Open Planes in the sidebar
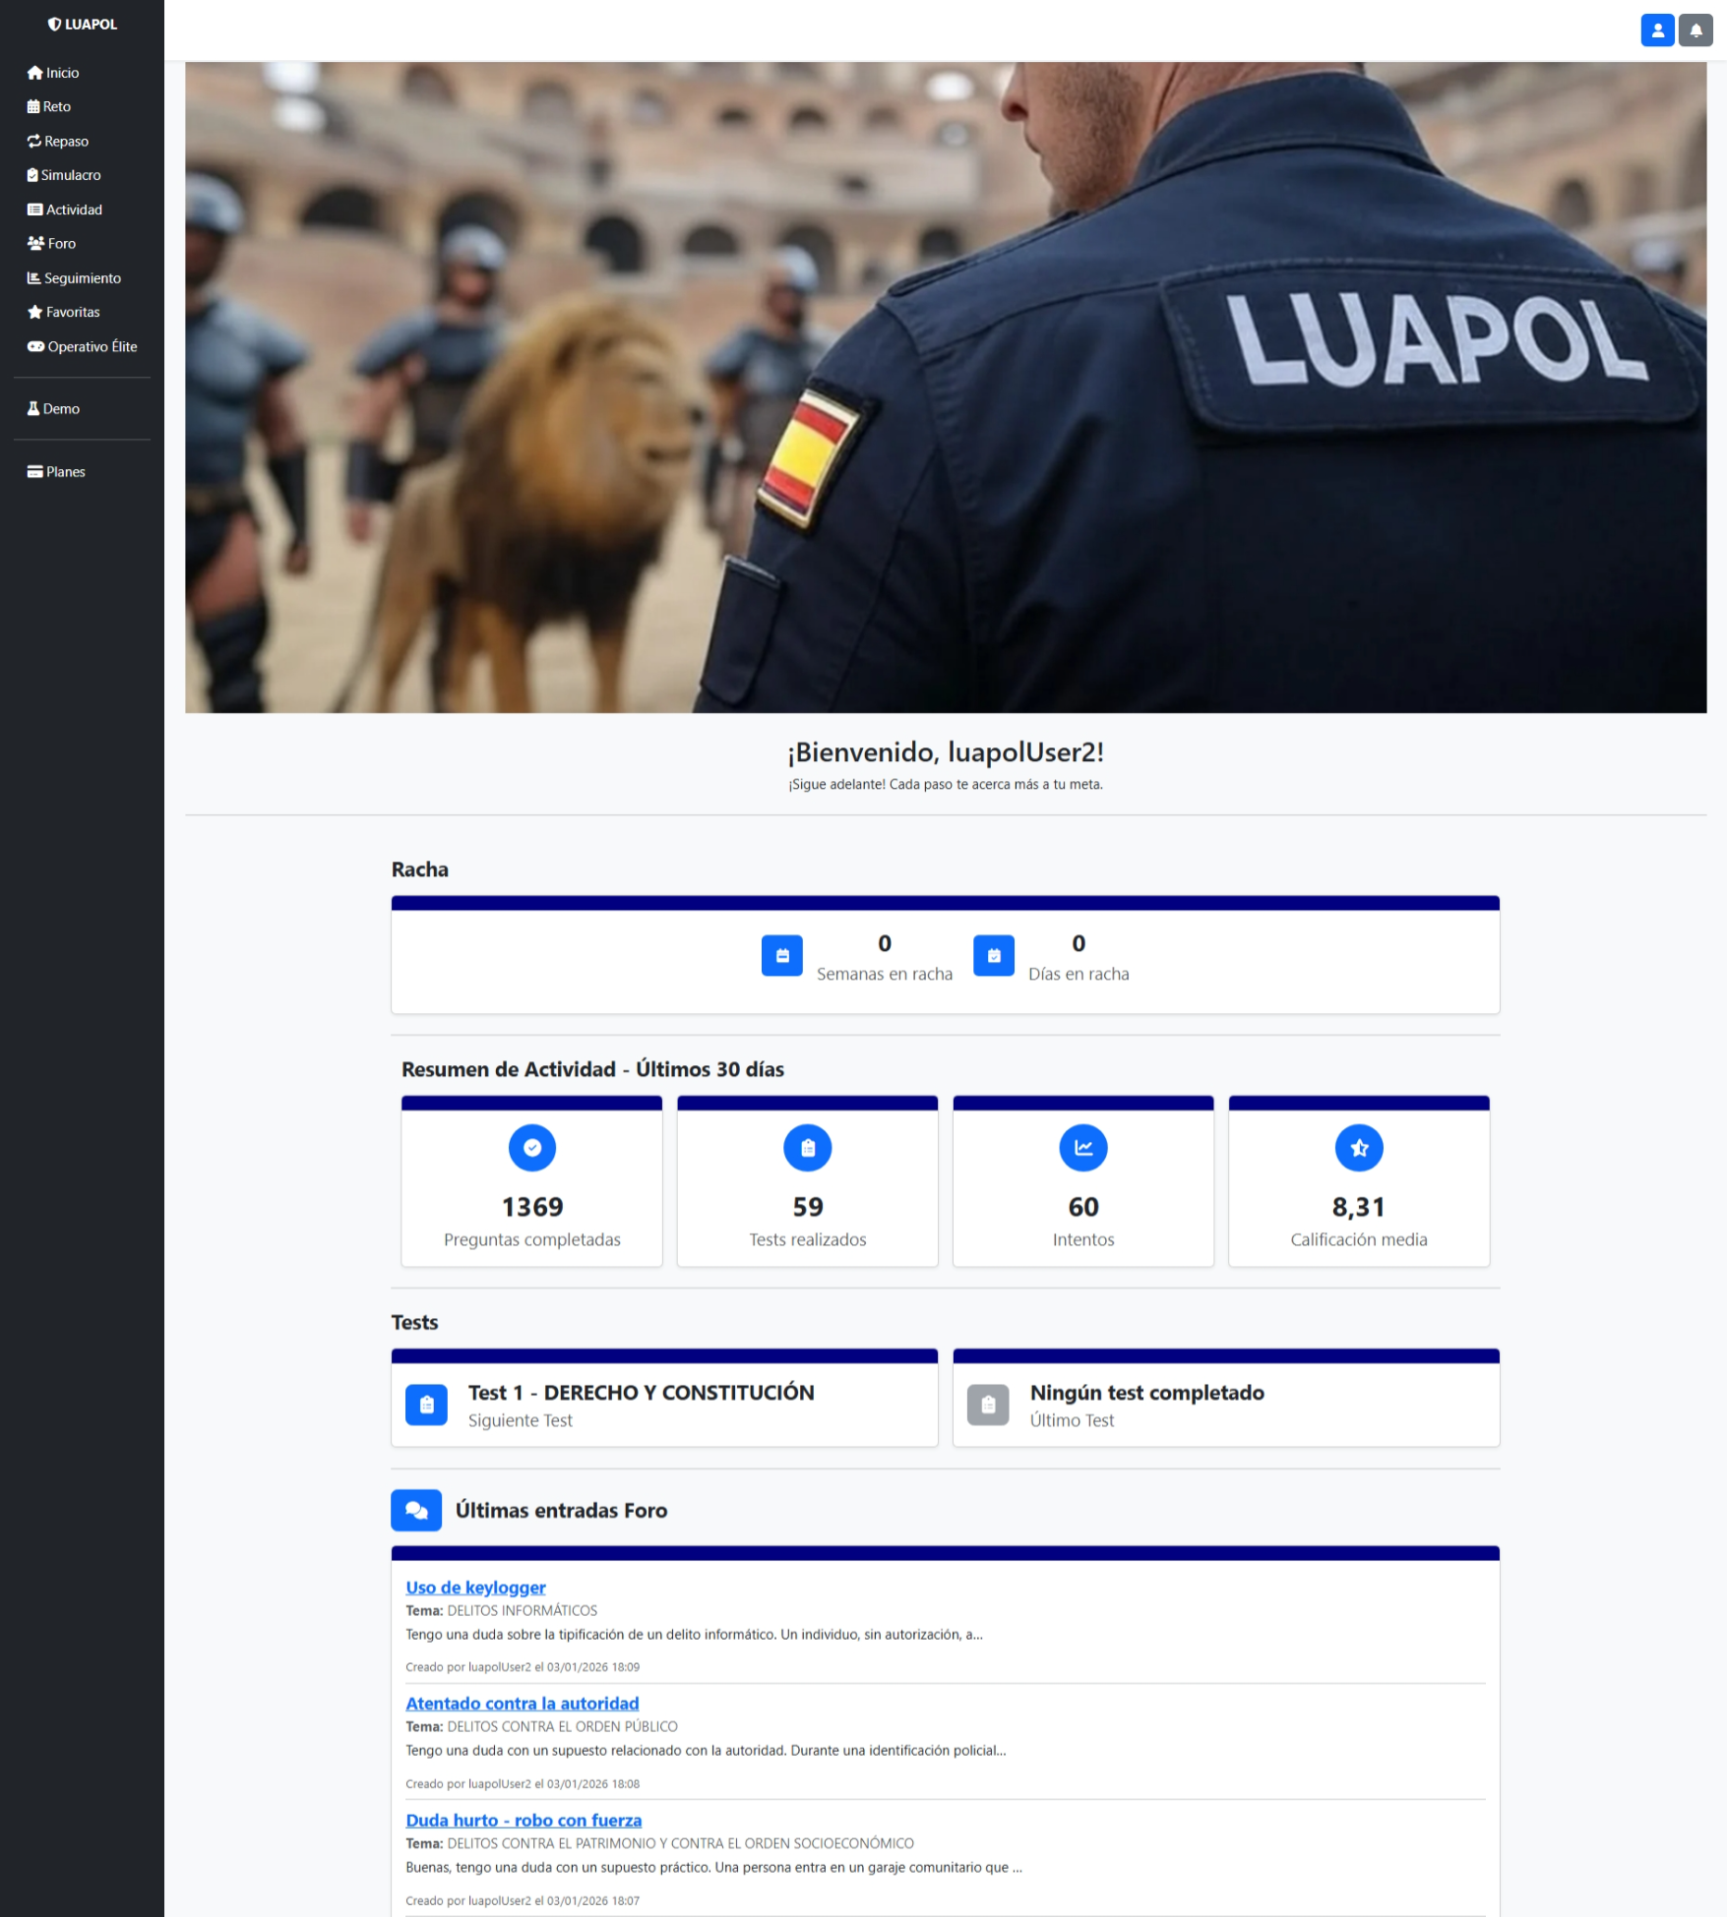The image size is (1727, 1917). 56,472
